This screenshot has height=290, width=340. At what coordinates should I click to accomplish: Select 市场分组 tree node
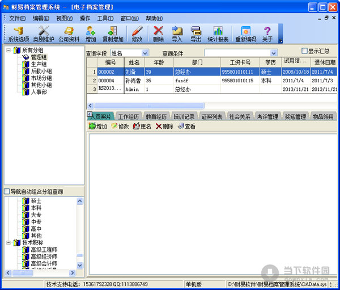pos(41,78)
